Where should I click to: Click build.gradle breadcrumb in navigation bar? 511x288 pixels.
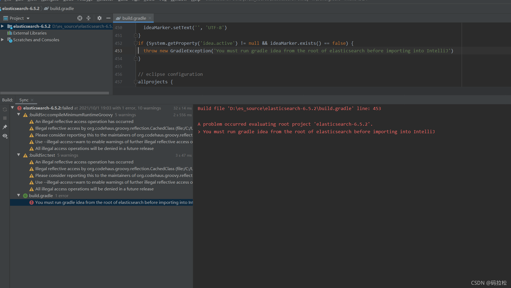(x=62, y=8)
